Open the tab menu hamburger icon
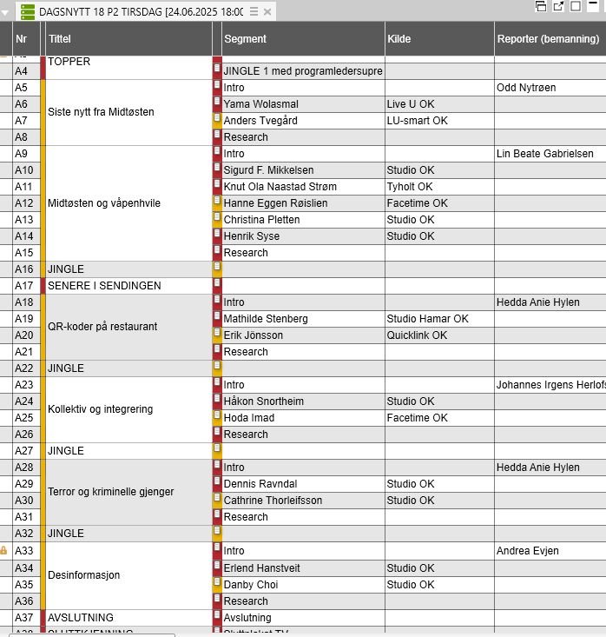This screenshot has width=606, height=637. [x=254, y=11]
